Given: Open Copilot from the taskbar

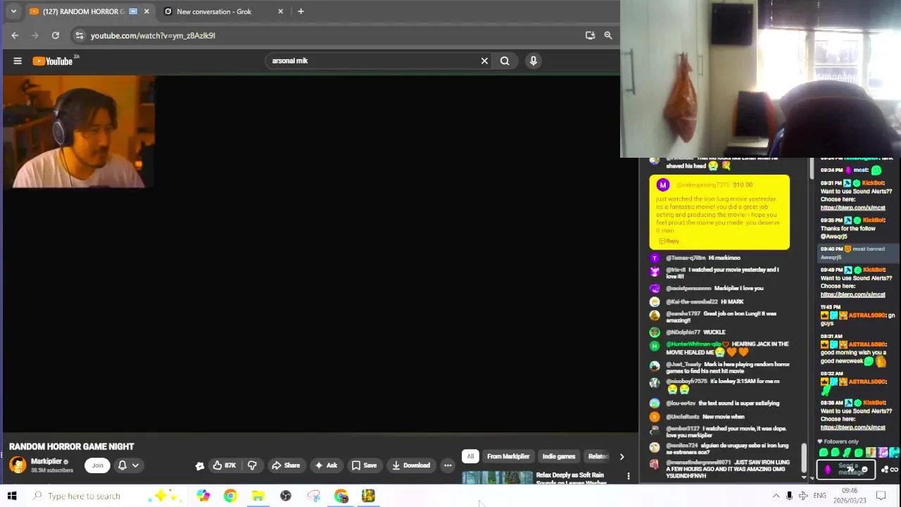Looking at the screenshot, I should click(x=203, y=496).
